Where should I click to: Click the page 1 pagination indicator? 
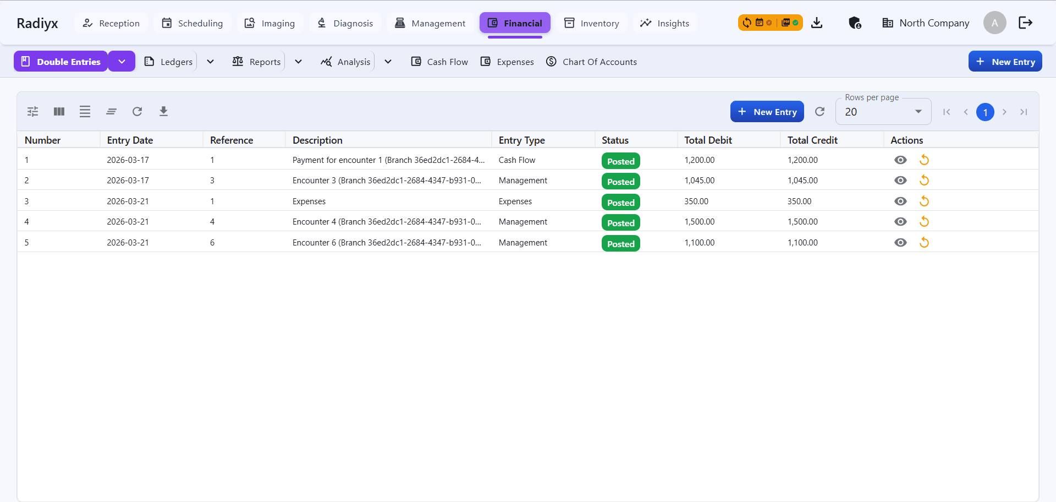[x=985, y=112]
